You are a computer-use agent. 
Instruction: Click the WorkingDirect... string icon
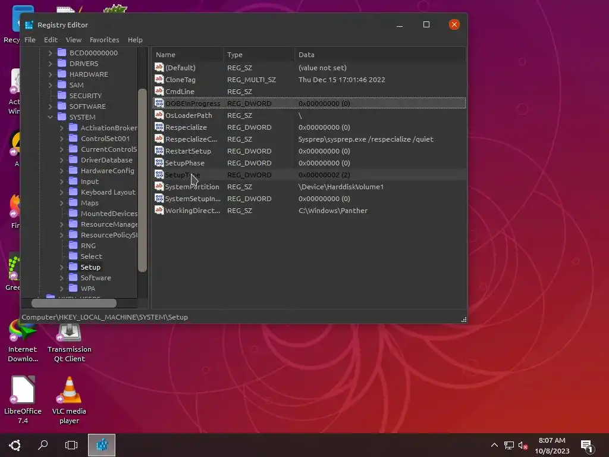(x=159, y=210)
